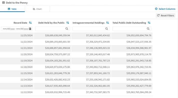This screenshot has width=178, height=98.
Task: Click the Reset Filters button
Action: coord(166,15)
